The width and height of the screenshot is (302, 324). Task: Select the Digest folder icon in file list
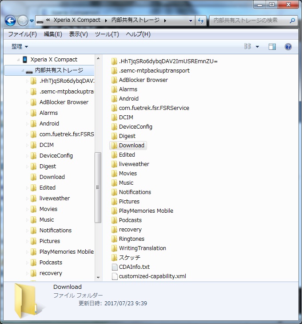click(114, 136)
